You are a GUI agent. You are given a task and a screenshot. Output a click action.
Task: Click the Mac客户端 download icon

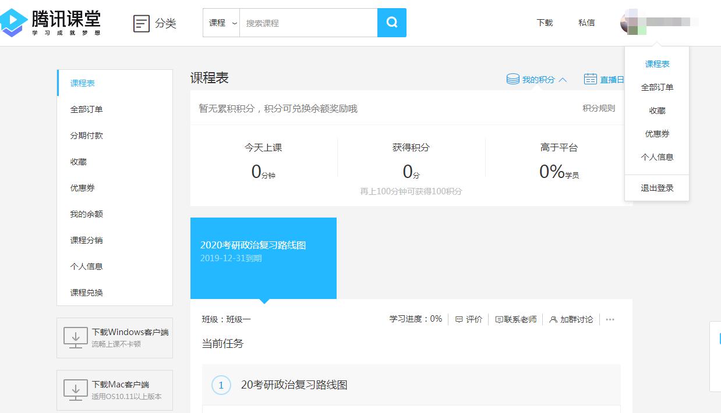(x=75, y=390)
